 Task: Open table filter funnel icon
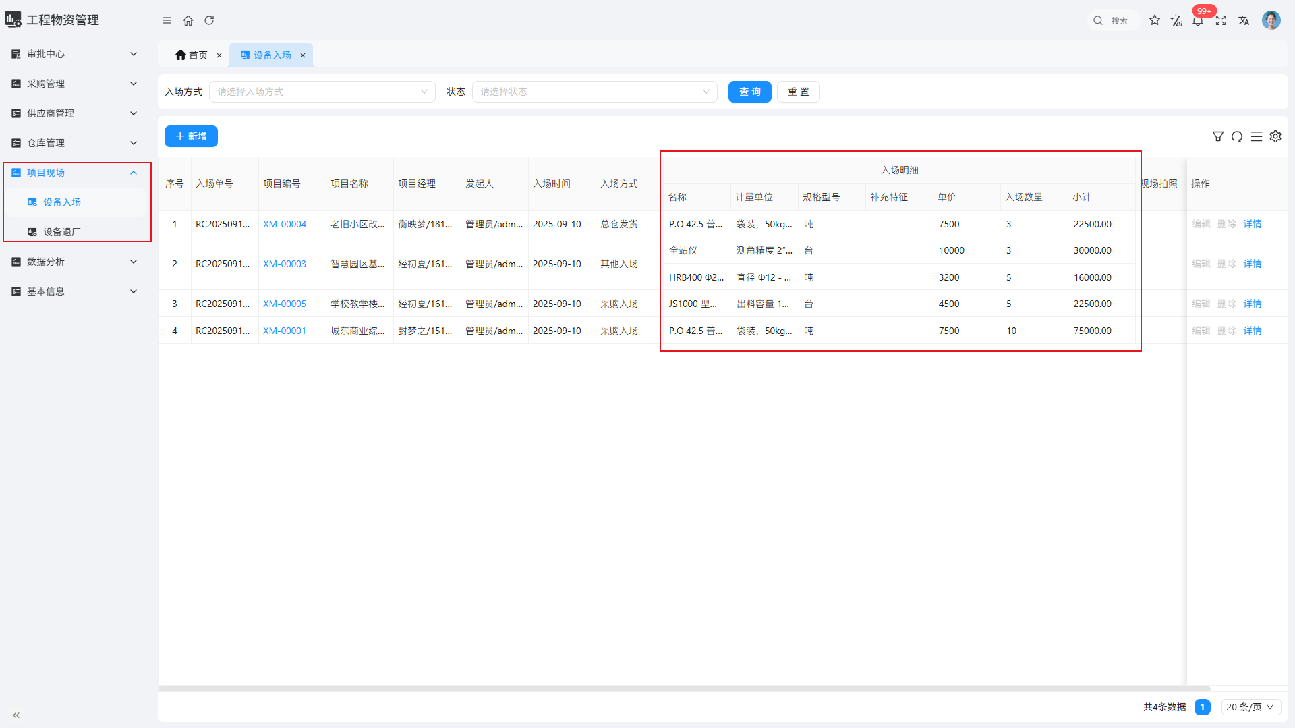(1218, 136)
